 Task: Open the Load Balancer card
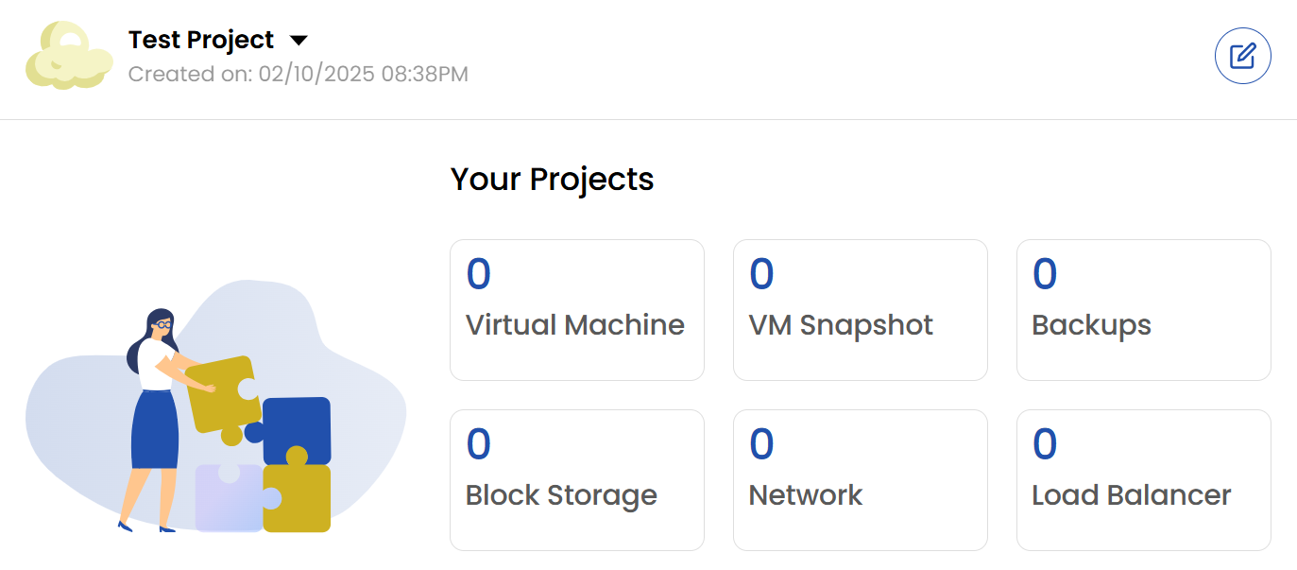(1143, 480)
